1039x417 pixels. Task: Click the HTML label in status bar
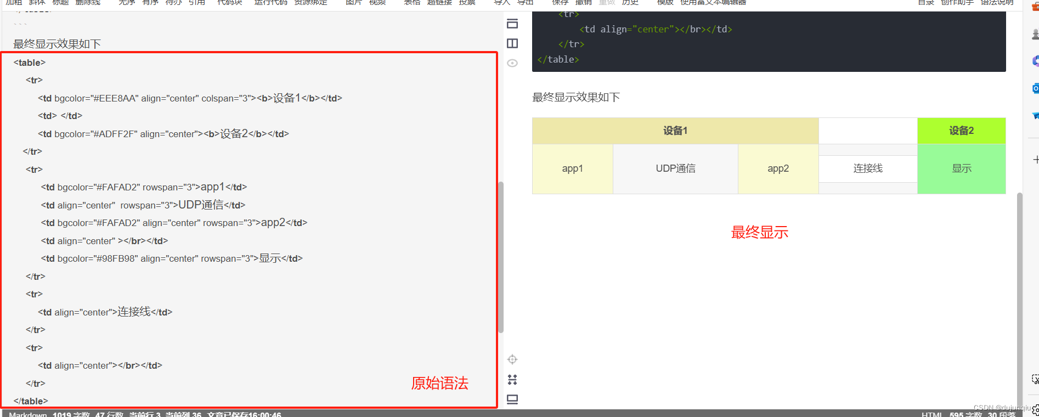pyautogui.click(x=932, y=414)
